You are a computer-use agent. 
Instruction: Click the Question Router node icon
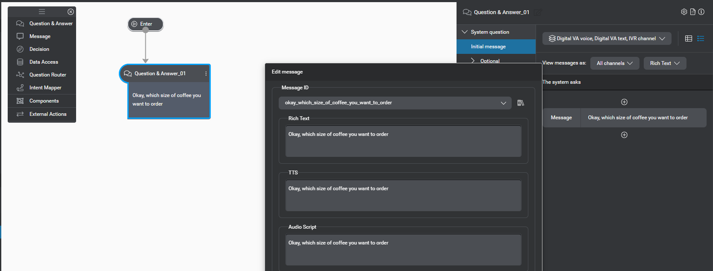point(20,75)
